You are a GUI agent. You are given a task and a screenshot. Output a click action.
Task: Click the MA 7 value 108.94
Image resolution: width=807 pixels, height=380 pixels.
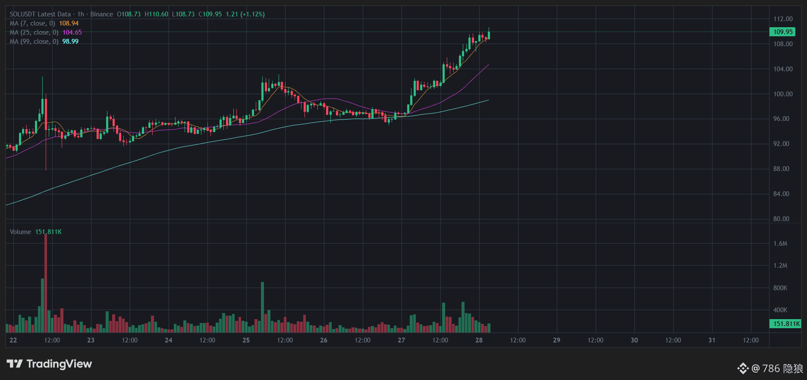[69, 23]
